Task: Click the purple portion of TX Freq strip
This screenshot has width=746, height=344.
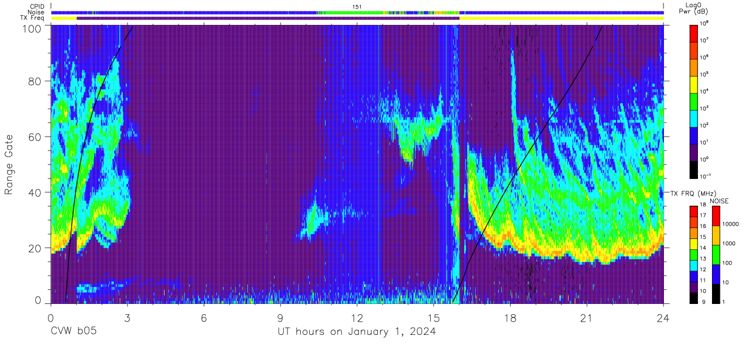Action: pos(268,18)
